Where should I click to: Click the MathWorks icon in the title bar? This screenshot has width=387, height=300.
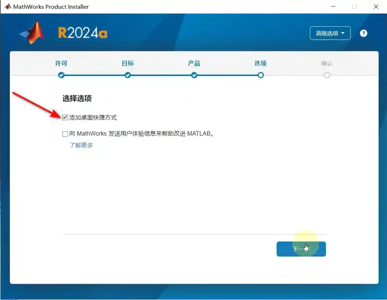(x=8, y=7)
